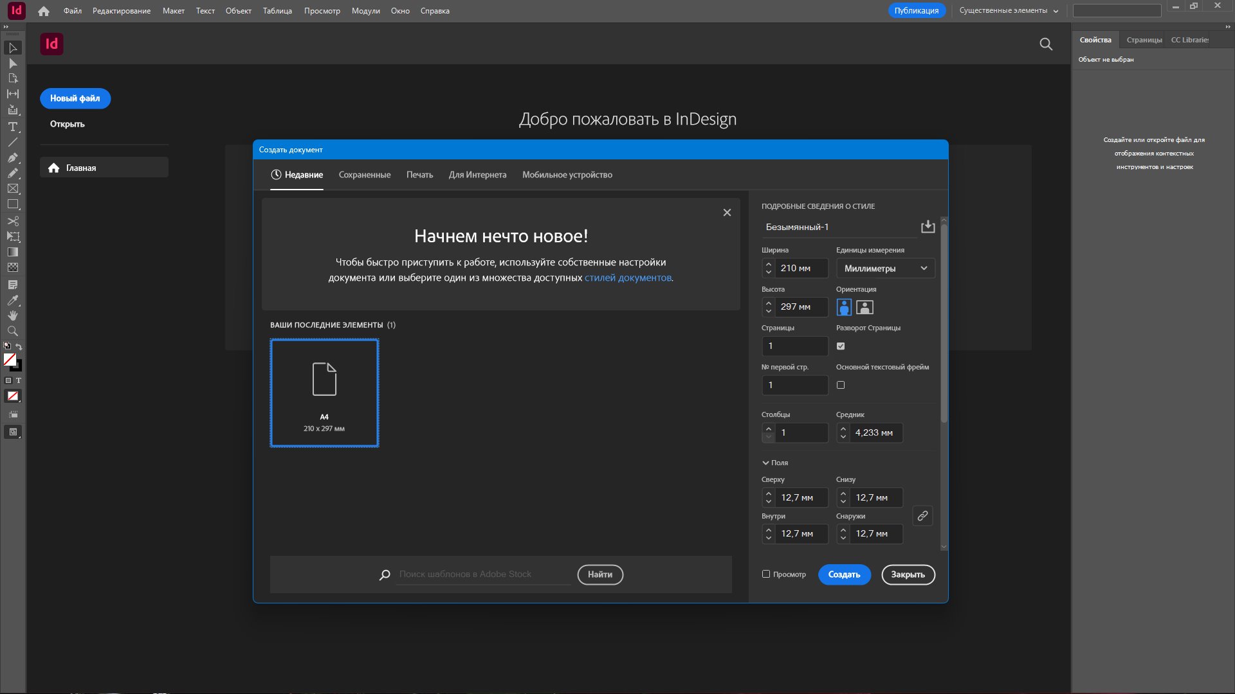Image resolution: width=1235 pixels, height=694 pixels.
Task: Enable the Основной текстовый фрейм checkbox
Action: tap(841, 385)
